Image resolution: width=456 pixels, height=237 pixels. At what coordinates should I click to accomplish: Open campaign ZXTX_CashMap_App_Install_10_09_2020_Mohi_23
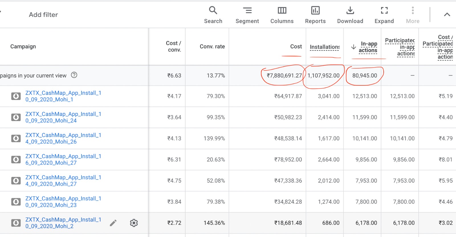(63, 201)
